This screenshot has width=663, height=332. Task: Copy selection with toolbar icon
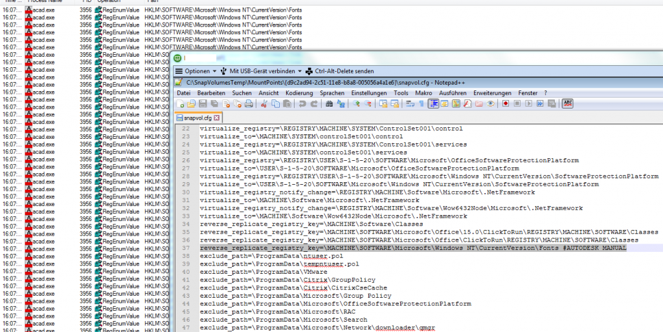coord(275,104)
